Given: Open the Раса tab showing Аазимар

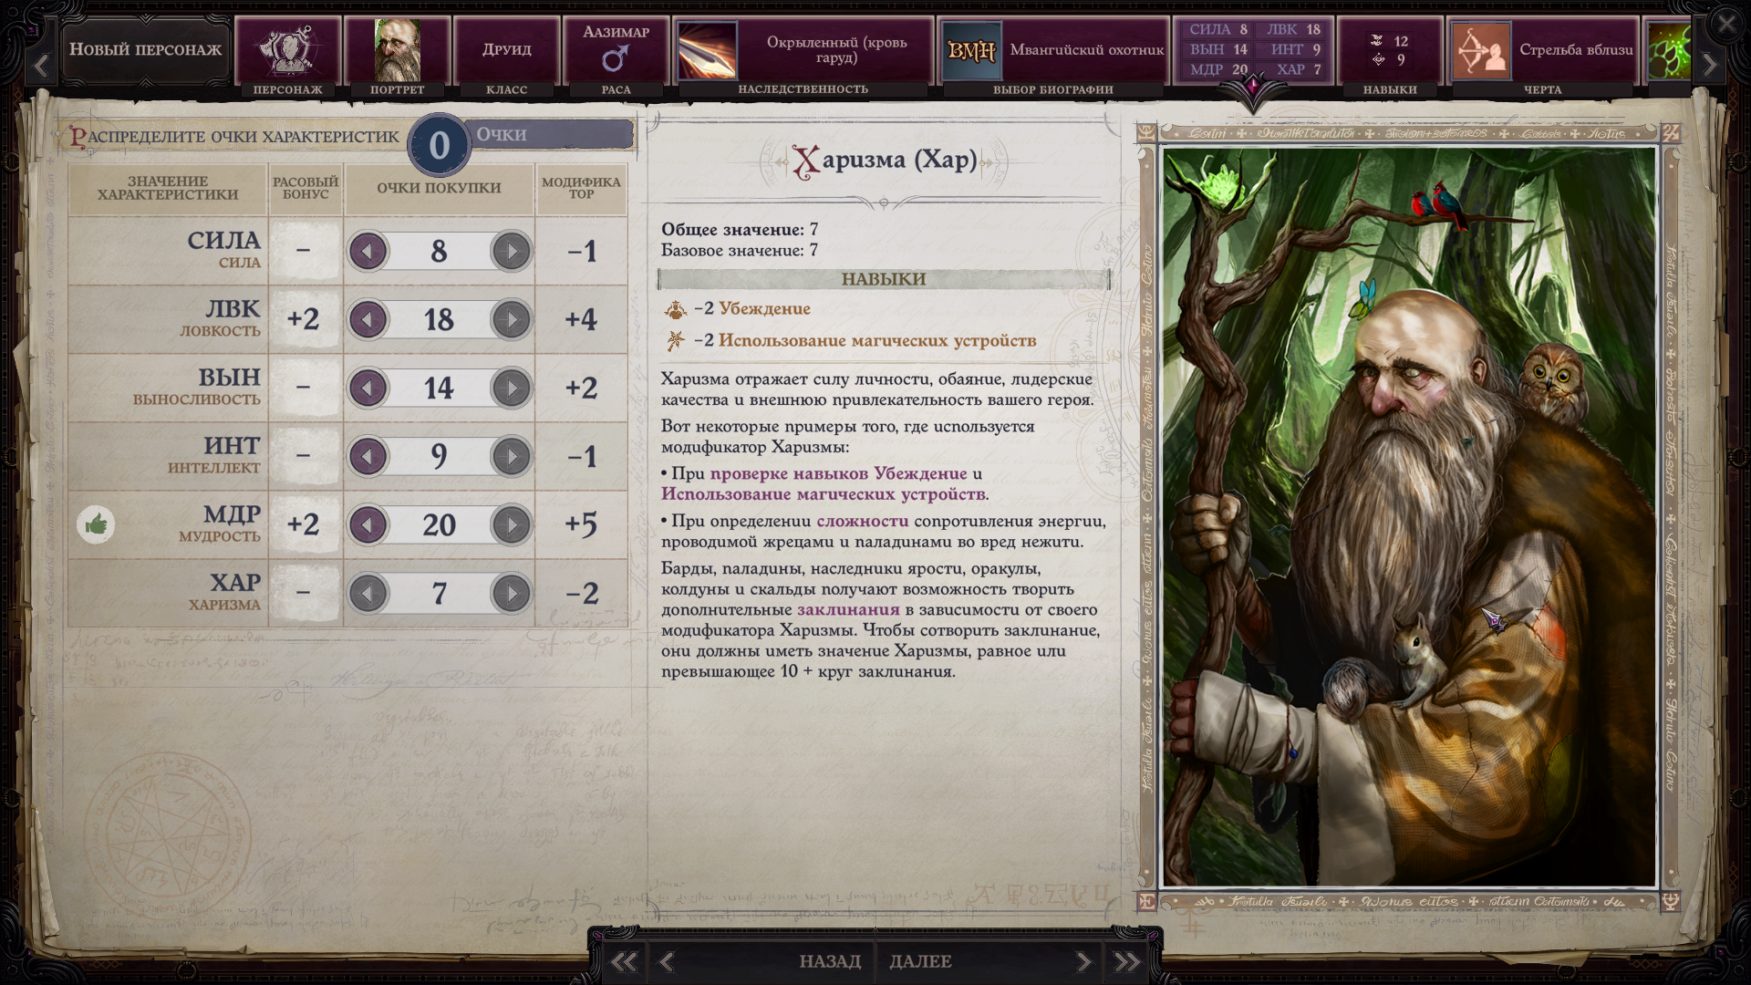Looking at the screenshot, I should (x=616, y=50).
